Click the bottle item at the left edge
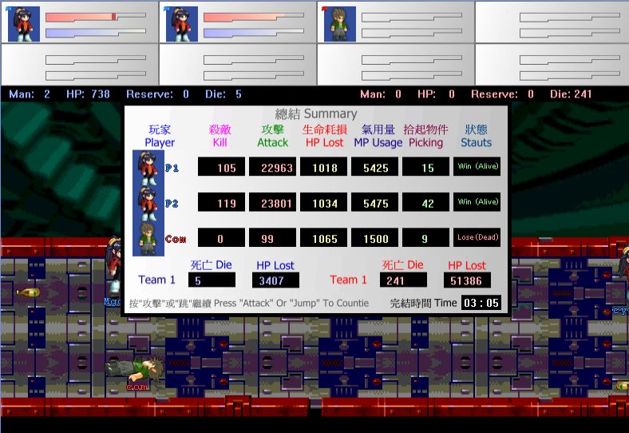 click(27, 293)
